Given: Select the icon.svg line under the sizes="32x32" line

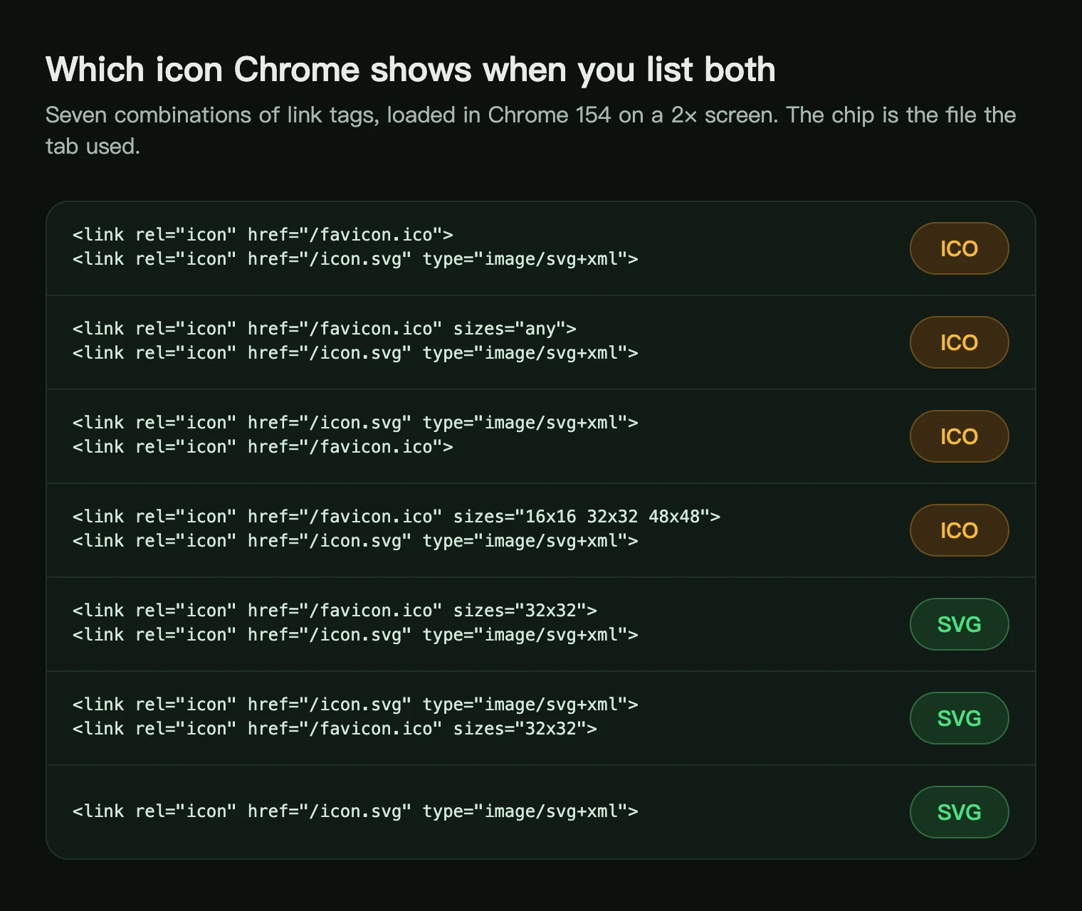Looking at the screenshot, I should pos(355,635).
